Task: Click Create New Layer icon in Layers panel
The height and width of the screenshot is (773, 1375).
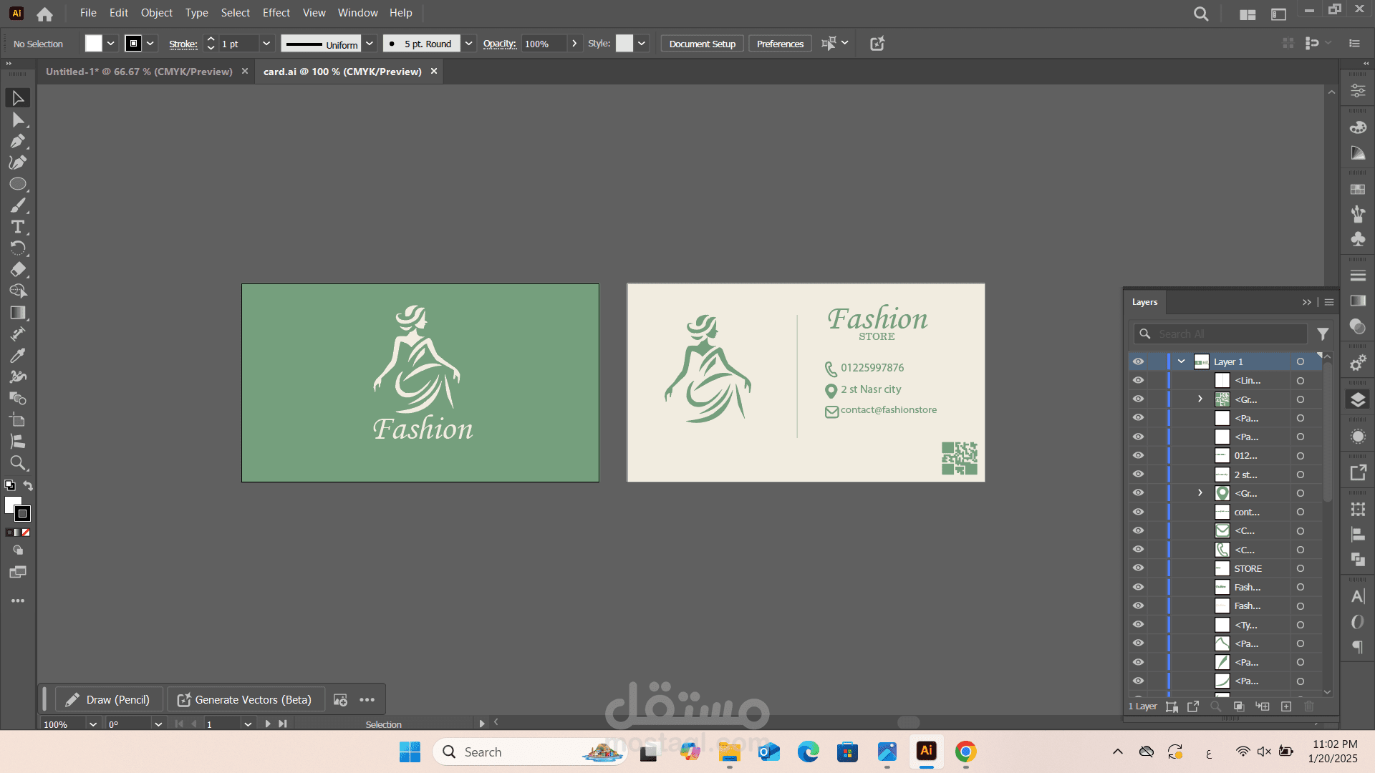Action: click(x=1286, y=706)
